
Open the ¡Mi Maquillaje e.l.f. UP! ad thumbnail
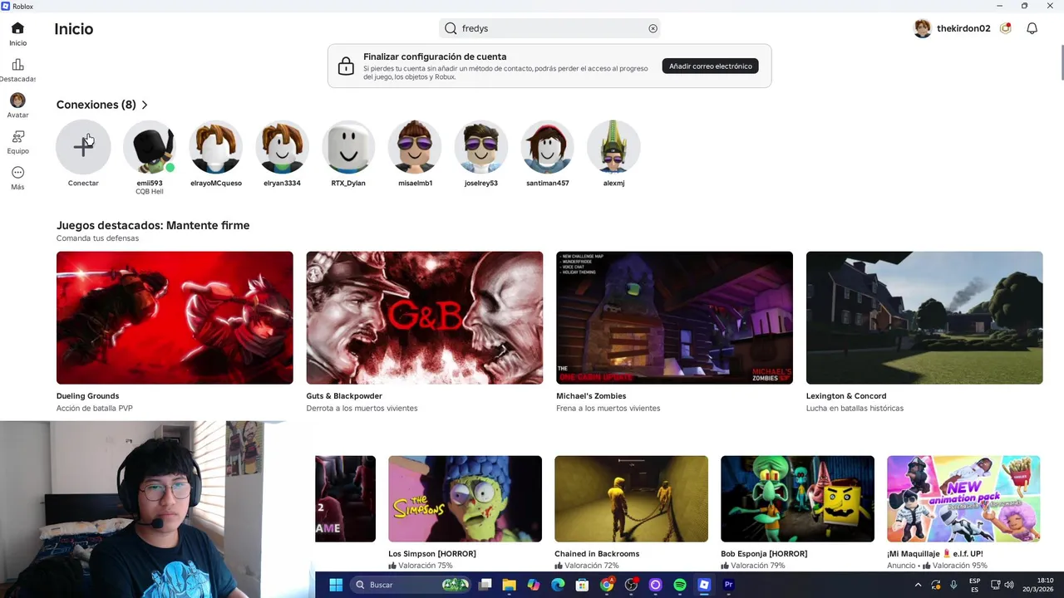pos(963,498)
